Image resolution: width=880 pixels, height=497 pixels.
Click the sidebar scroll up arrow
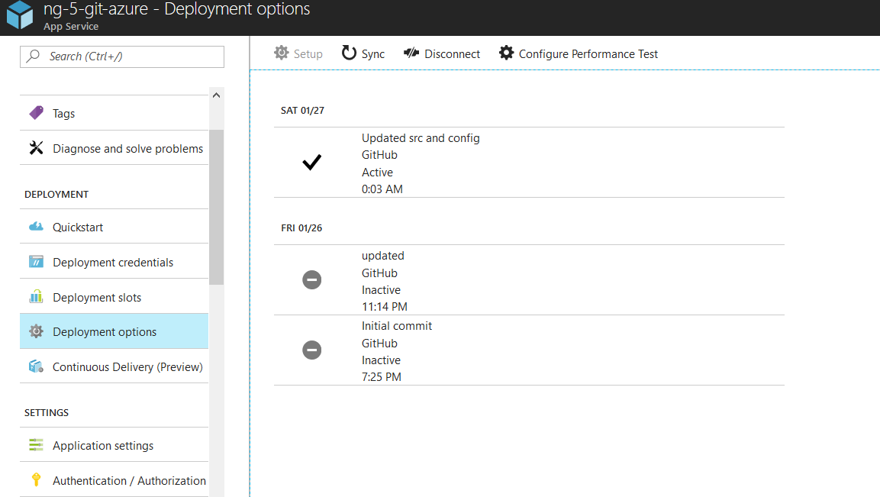[x=217, y=95]
